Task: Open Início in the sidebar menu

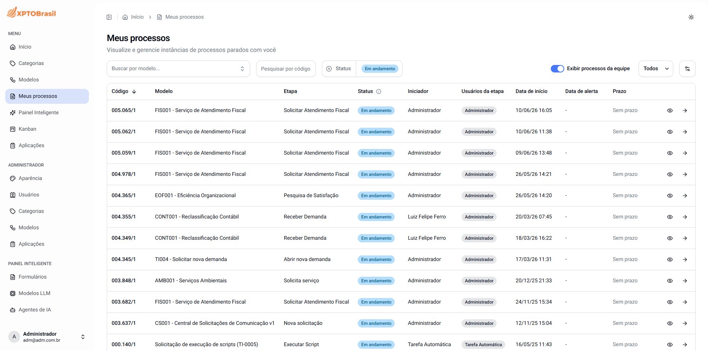Action: point(47,47)
